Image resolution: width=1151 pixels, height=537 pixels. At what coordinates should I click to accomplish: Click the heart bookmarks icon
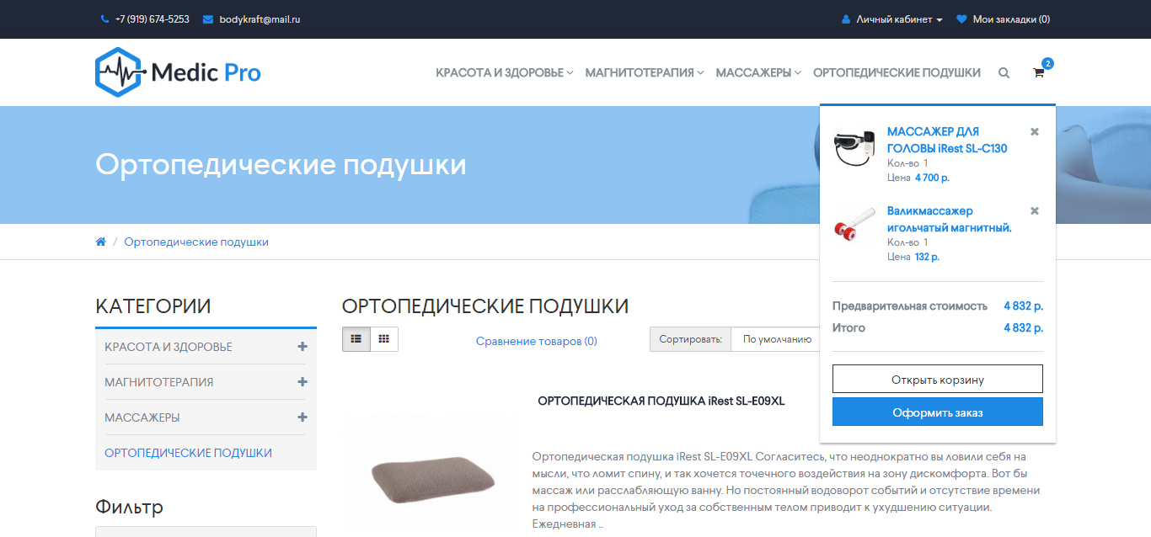point(961,19)
